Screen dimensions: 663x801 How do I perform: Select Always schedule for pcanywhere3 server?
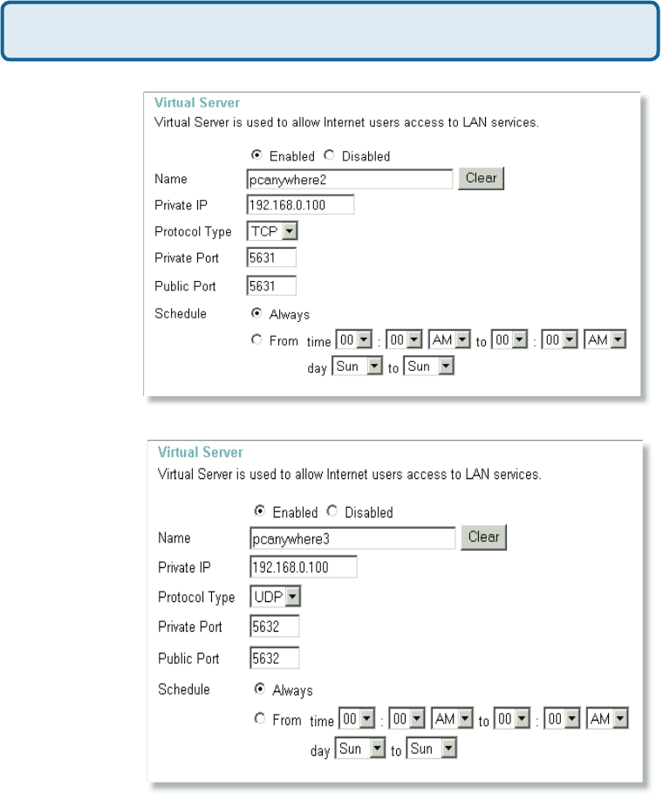coord(259,689)
